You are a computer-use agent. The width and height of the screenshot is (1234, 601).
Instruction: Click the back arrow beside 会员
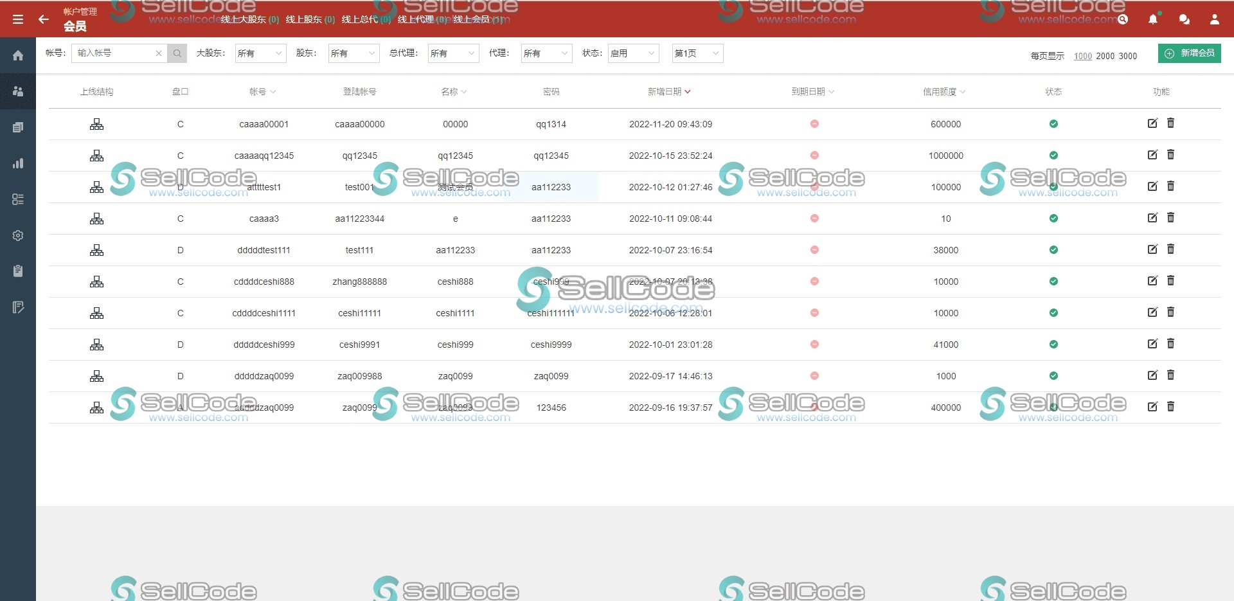pos(43,19)
